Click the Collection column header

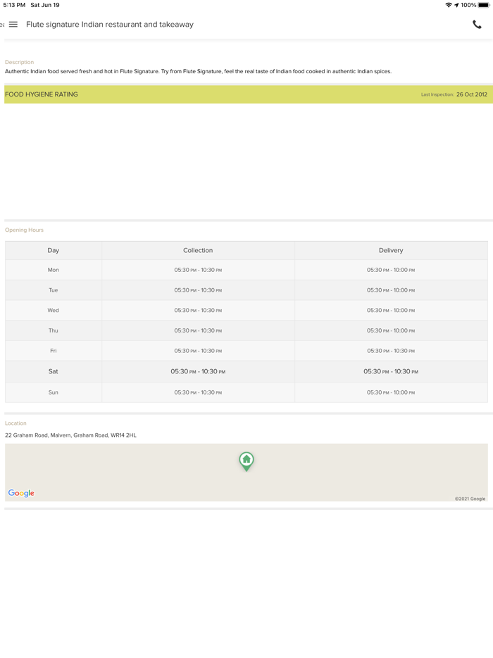(198, 250)
